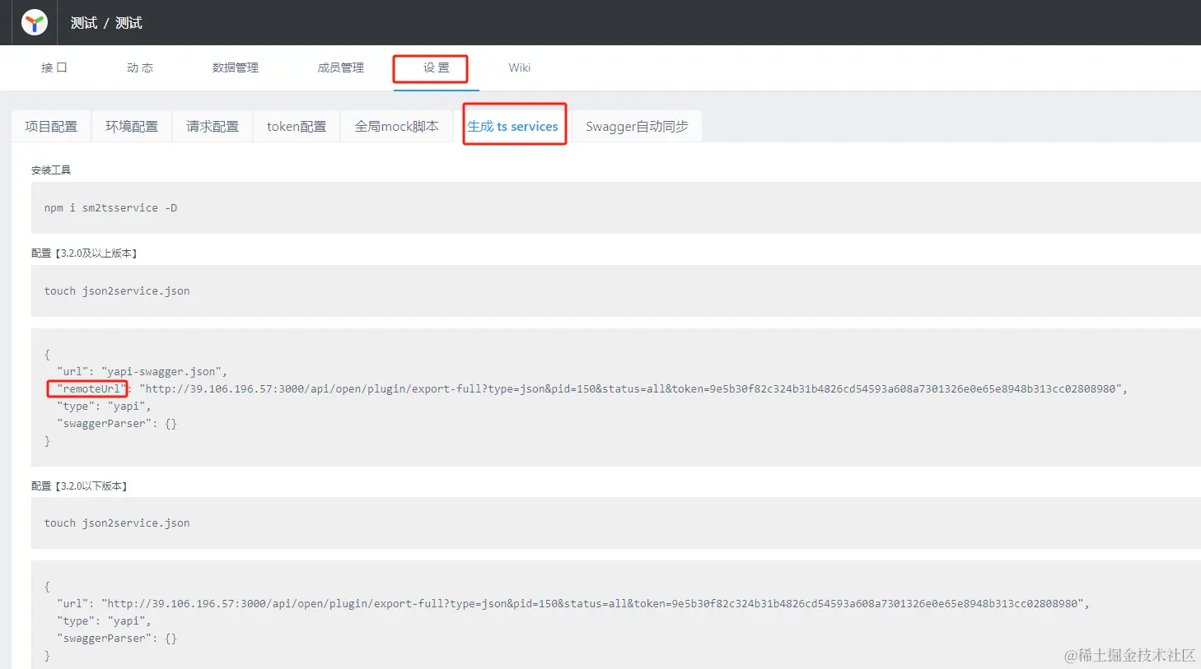
Task: Select the token配置 sub-tab
Action: pos(297,126)
